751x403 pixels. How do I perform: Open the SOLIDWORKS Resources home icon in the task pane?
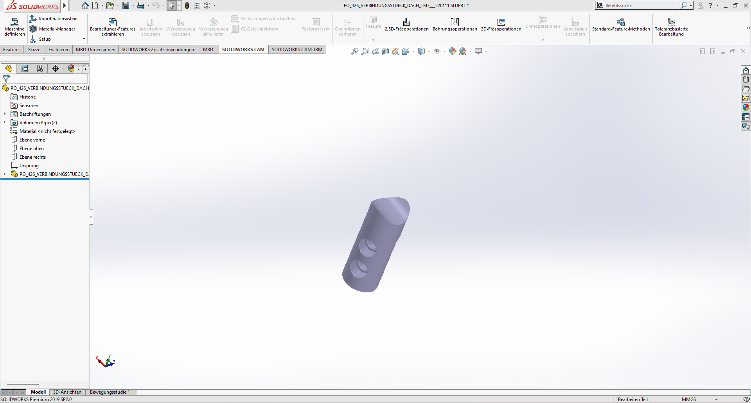746,70
